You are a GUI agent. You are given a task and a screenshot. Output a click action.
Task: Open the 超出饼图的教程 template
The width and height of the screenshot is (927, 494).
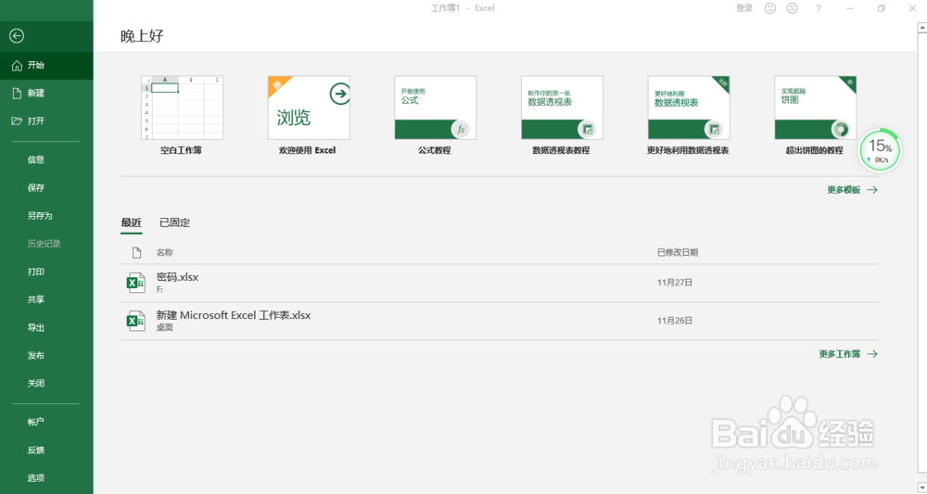815,116
